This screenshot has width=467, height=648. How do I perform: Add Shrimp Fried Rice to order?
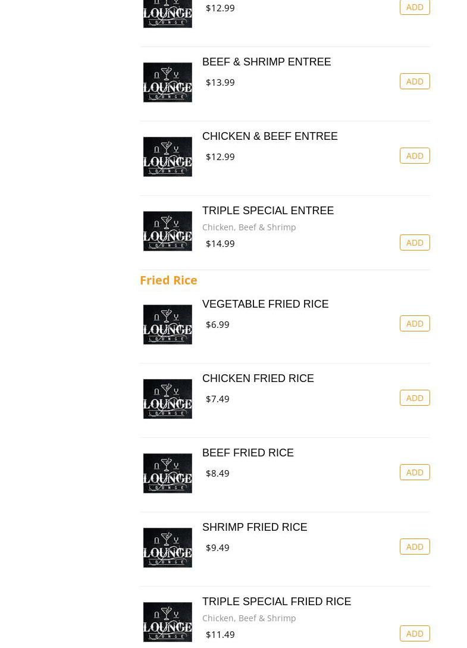[415, 547]
